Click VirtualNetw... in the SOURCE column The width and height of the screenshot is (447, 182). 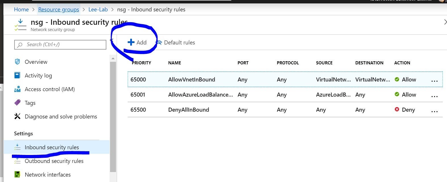(333, 79)
